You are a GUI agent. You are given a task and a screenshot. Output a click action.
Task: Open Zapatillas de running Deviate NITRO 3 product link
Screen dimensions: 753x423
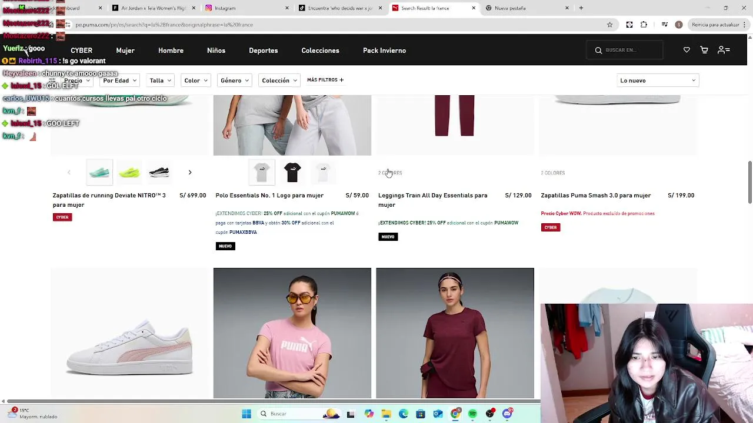click(x=109, y=200)
